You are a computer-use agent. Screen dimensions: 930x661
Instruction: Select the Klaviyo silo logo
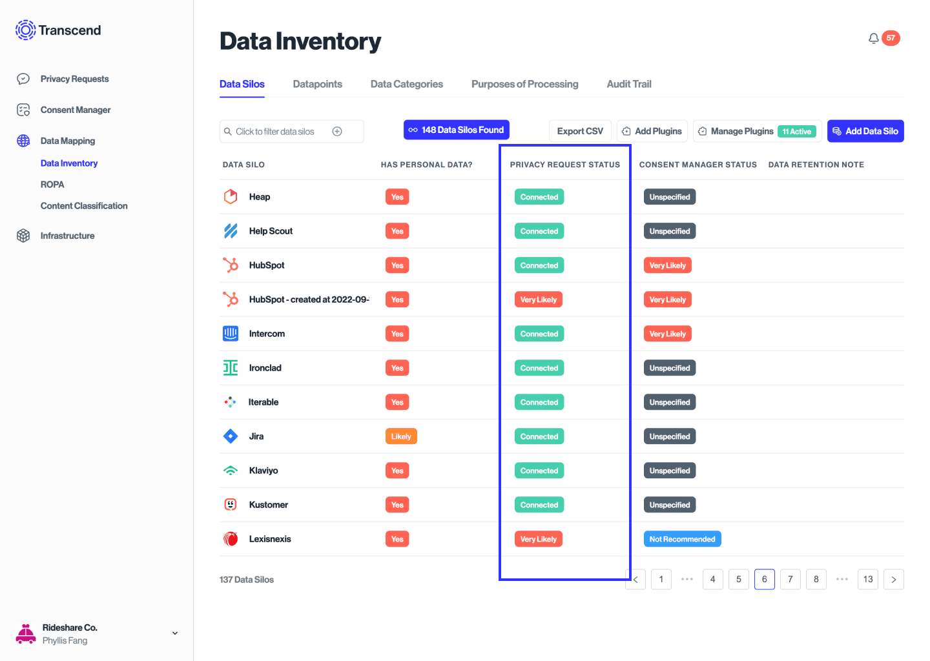pos(231,470)
